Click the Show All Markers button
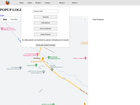This screenshot has height=105, width=140. [46, 29]
